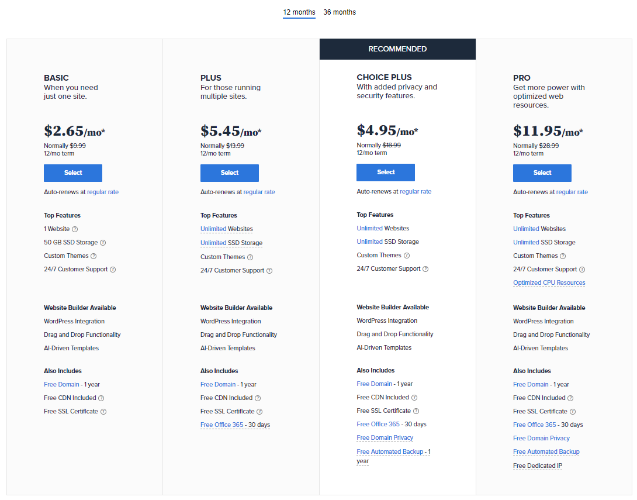Click the BASIC plan heading
637x500 pixels.
tap(57, 78)
